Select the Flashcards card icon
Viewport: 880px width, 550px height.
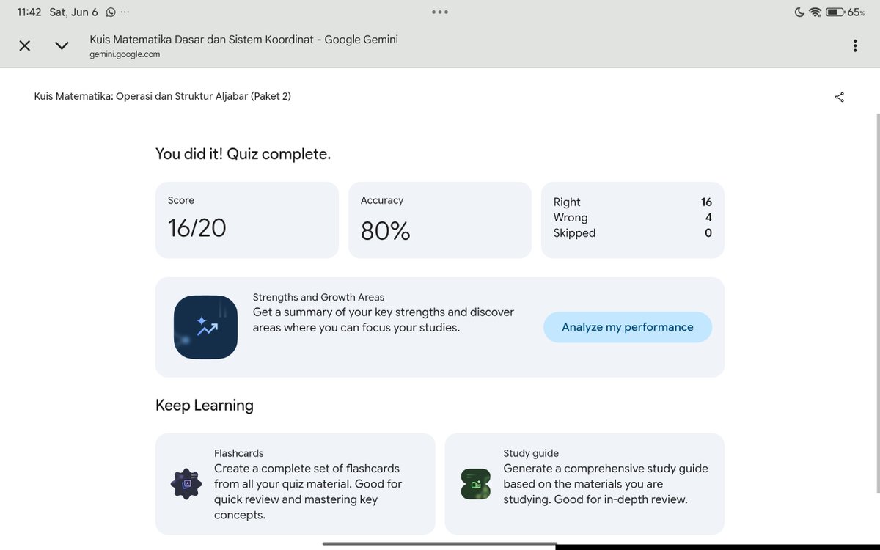[x=186, y=484]
